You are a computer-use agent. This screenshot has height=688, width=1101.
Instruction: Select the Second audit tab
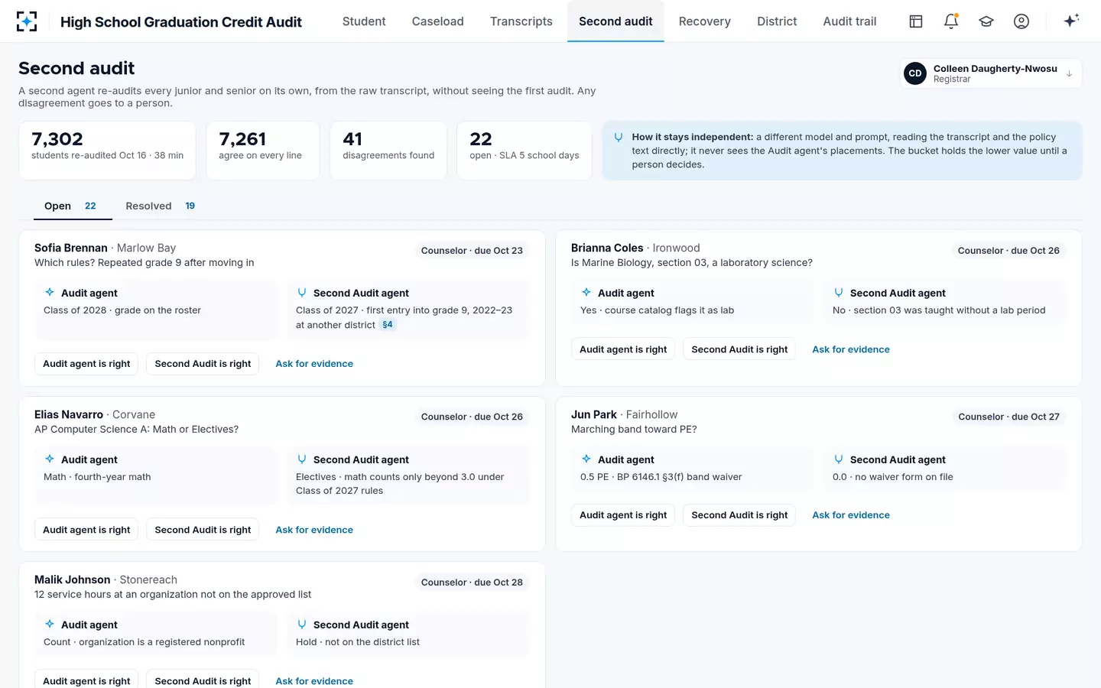pos(615,21)
